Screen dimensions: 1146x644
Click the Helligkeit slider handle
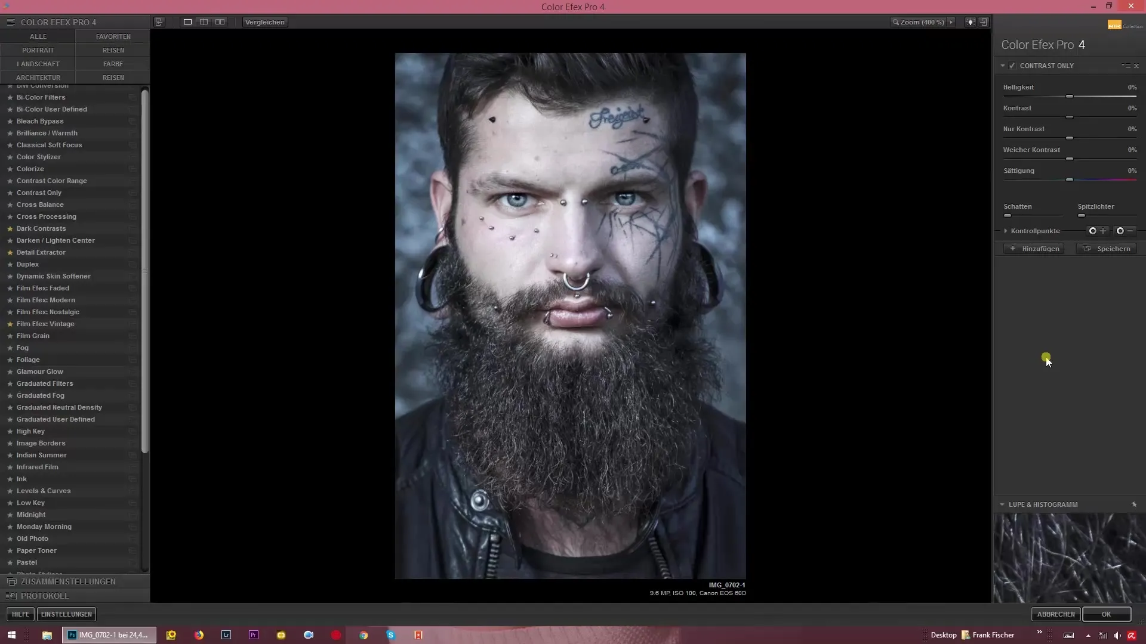(x=1070, y=96)
